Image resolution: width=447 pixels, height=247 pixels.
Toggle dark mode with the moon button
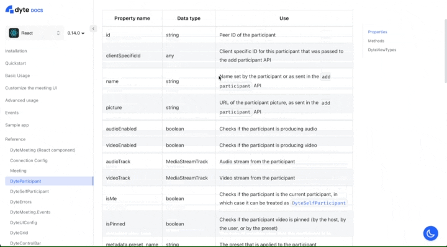(430, 233)
